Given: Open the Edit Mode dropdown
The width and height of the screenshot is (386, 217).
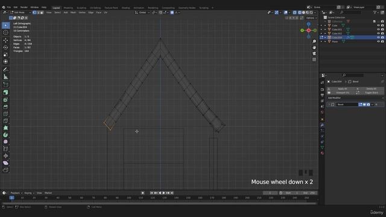Looking at the screenshot, I should click(21, 12).
